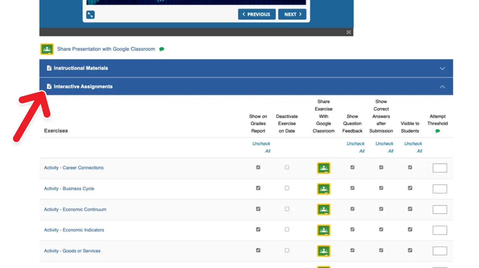Uncheck Show Question Feedback for Economic Indicators
The height and width of the screenshot is (268, 479).
[x=352, y=229]
